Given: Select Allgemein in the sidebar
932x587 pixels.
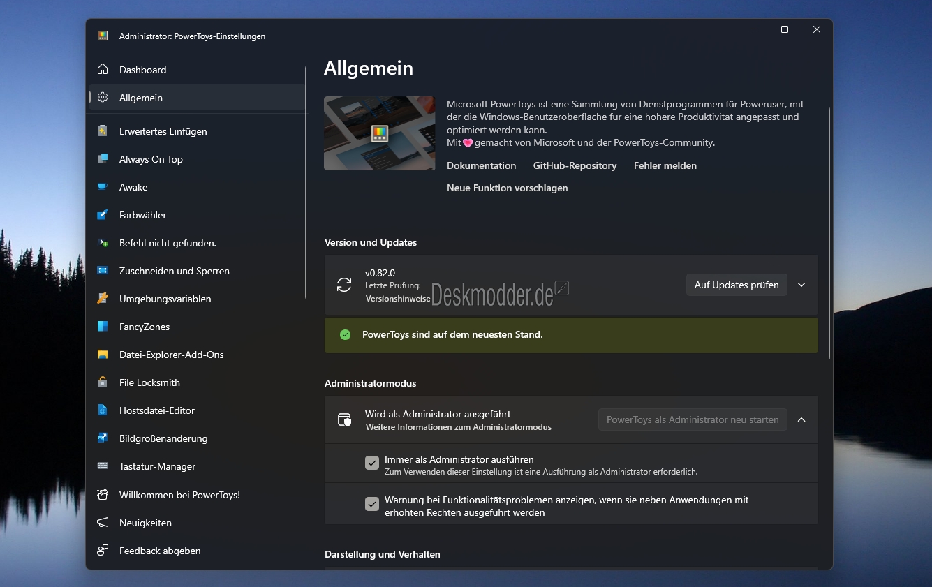Looking at the screenshot, I should click(197, 98).
